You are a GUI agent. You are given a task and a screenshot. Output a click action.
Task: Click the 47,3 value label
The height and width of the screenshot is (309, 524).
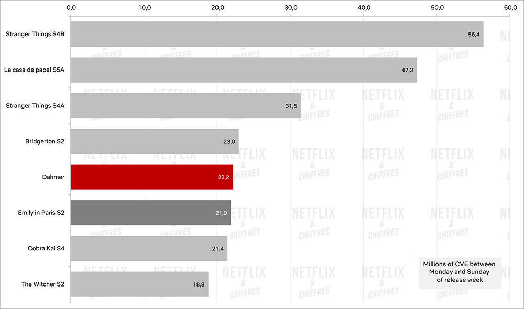click(407, 70)
